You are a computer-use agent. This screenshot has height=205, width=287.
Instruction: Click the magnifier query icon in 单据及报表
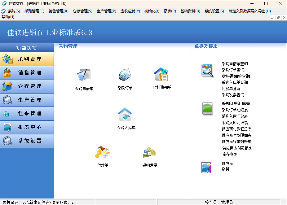tap(207, 70)
